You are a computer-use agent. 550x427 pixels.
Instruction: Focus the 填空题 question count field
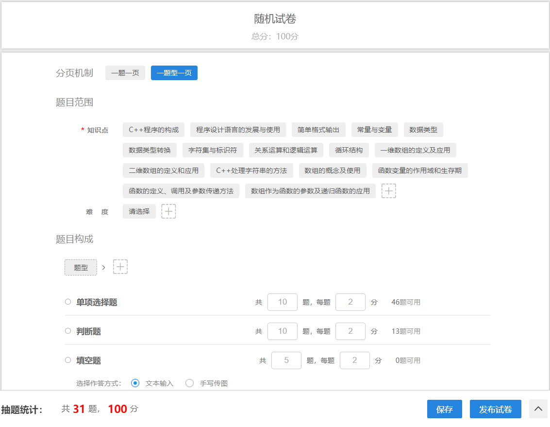286,360
